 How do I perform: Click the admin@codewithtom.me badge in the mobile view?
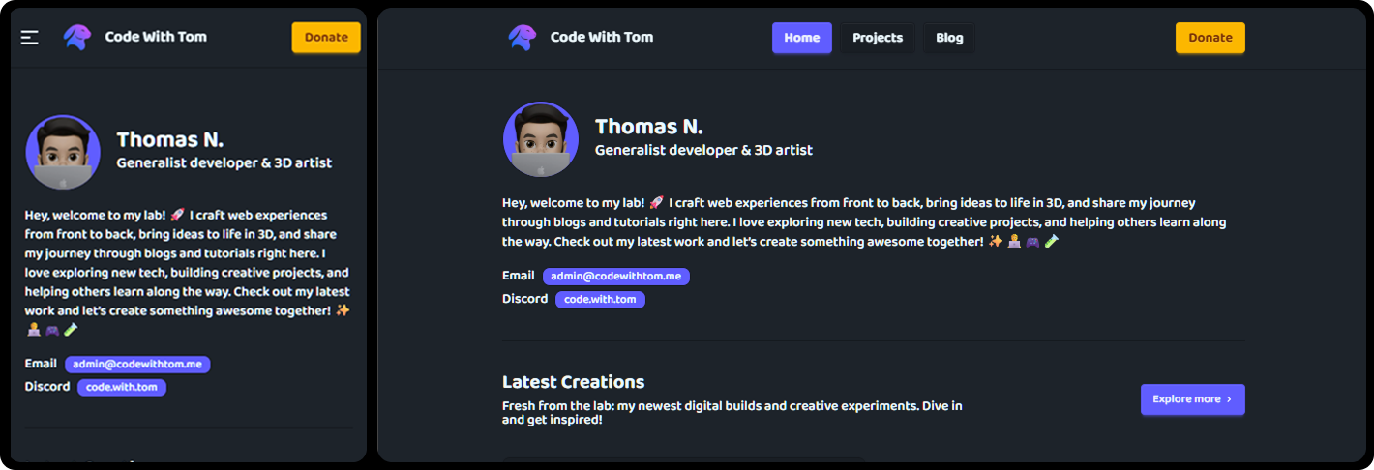pos(137,365)
